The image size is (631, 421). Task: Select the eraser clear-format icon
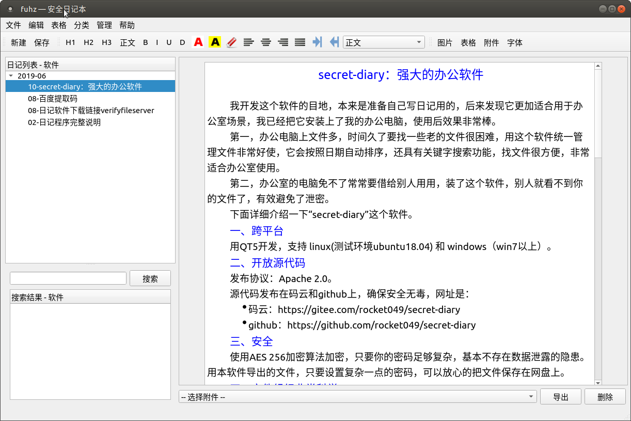pyautogui.click(x=231, y=42)
